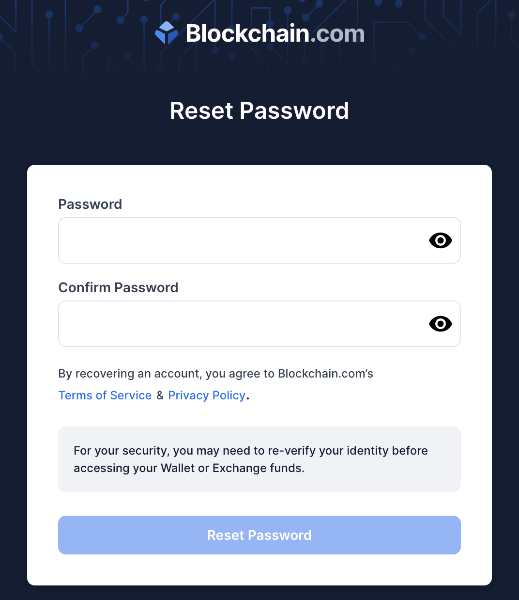Click the Blockchain.com wordmark in header

pyautogui.click(x=275, y=33)
